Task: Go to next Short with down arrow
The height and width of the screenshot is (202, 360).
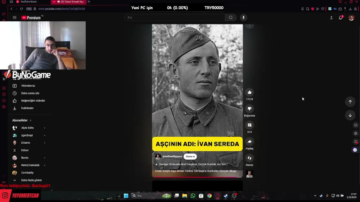Action: (350, 115)
